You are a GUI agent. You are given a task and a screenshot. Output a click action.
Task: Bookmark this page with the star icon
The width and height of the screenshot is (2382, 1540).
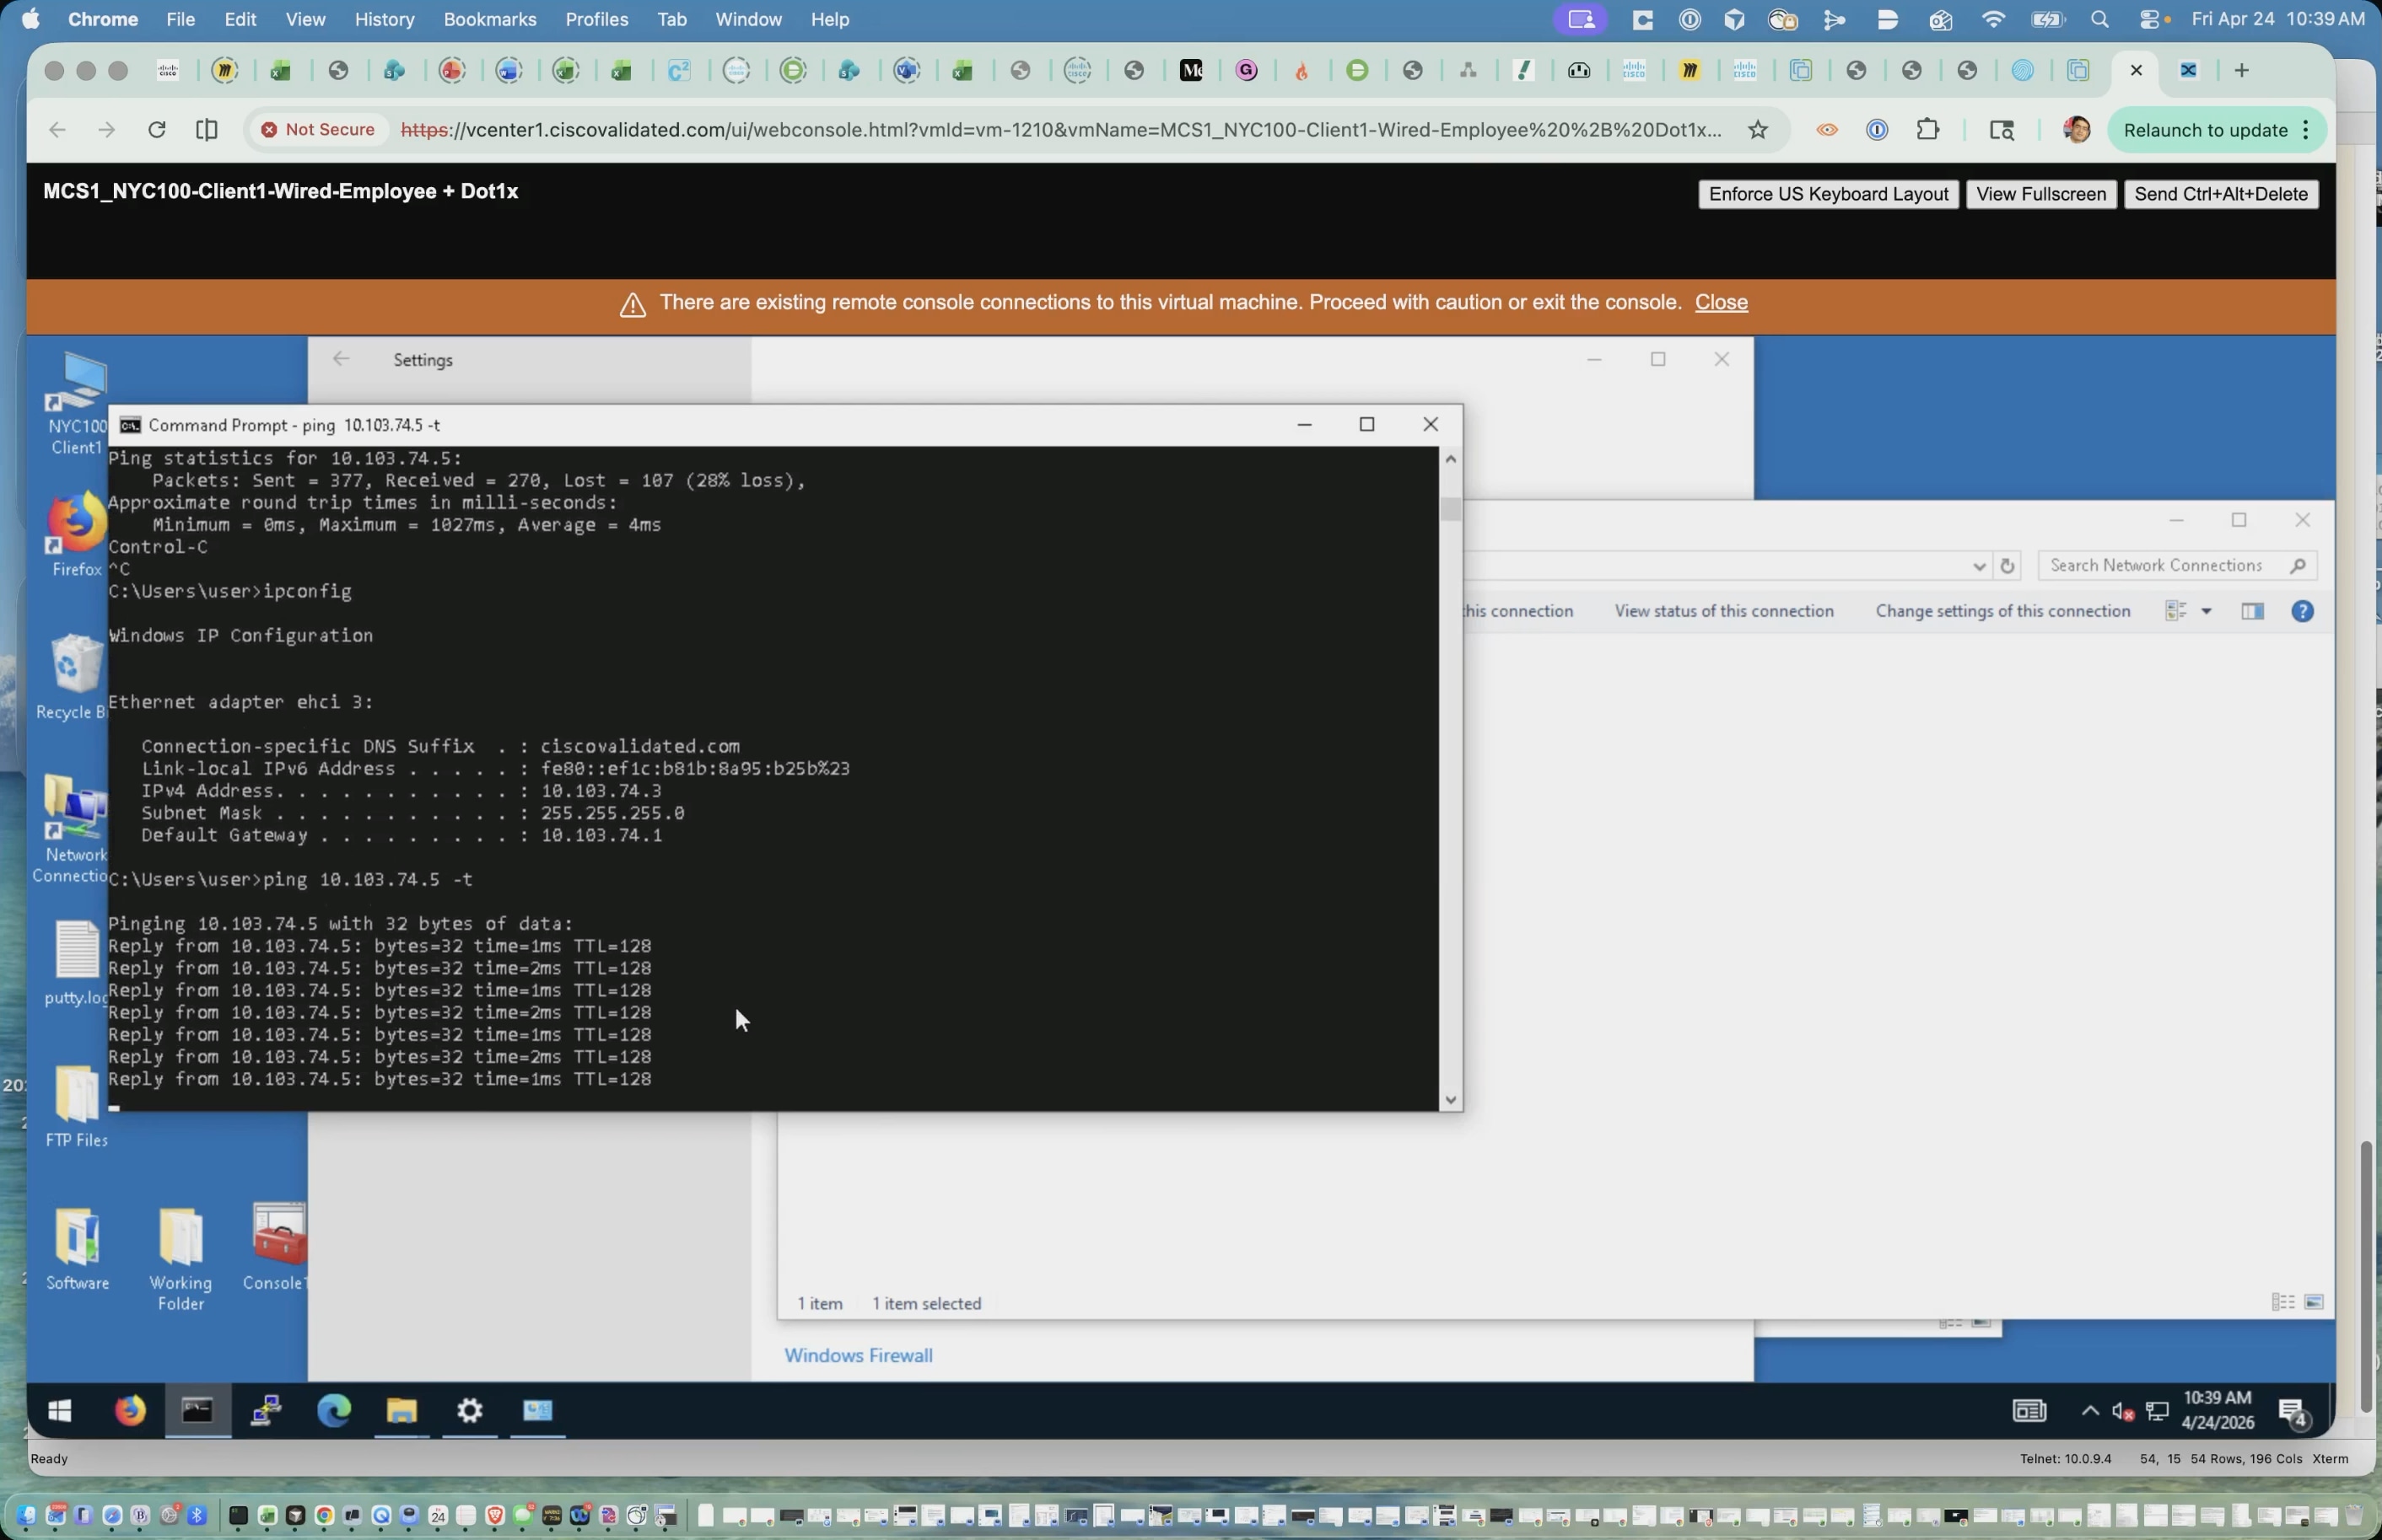pyautogui.click(x=1758, y=130)
